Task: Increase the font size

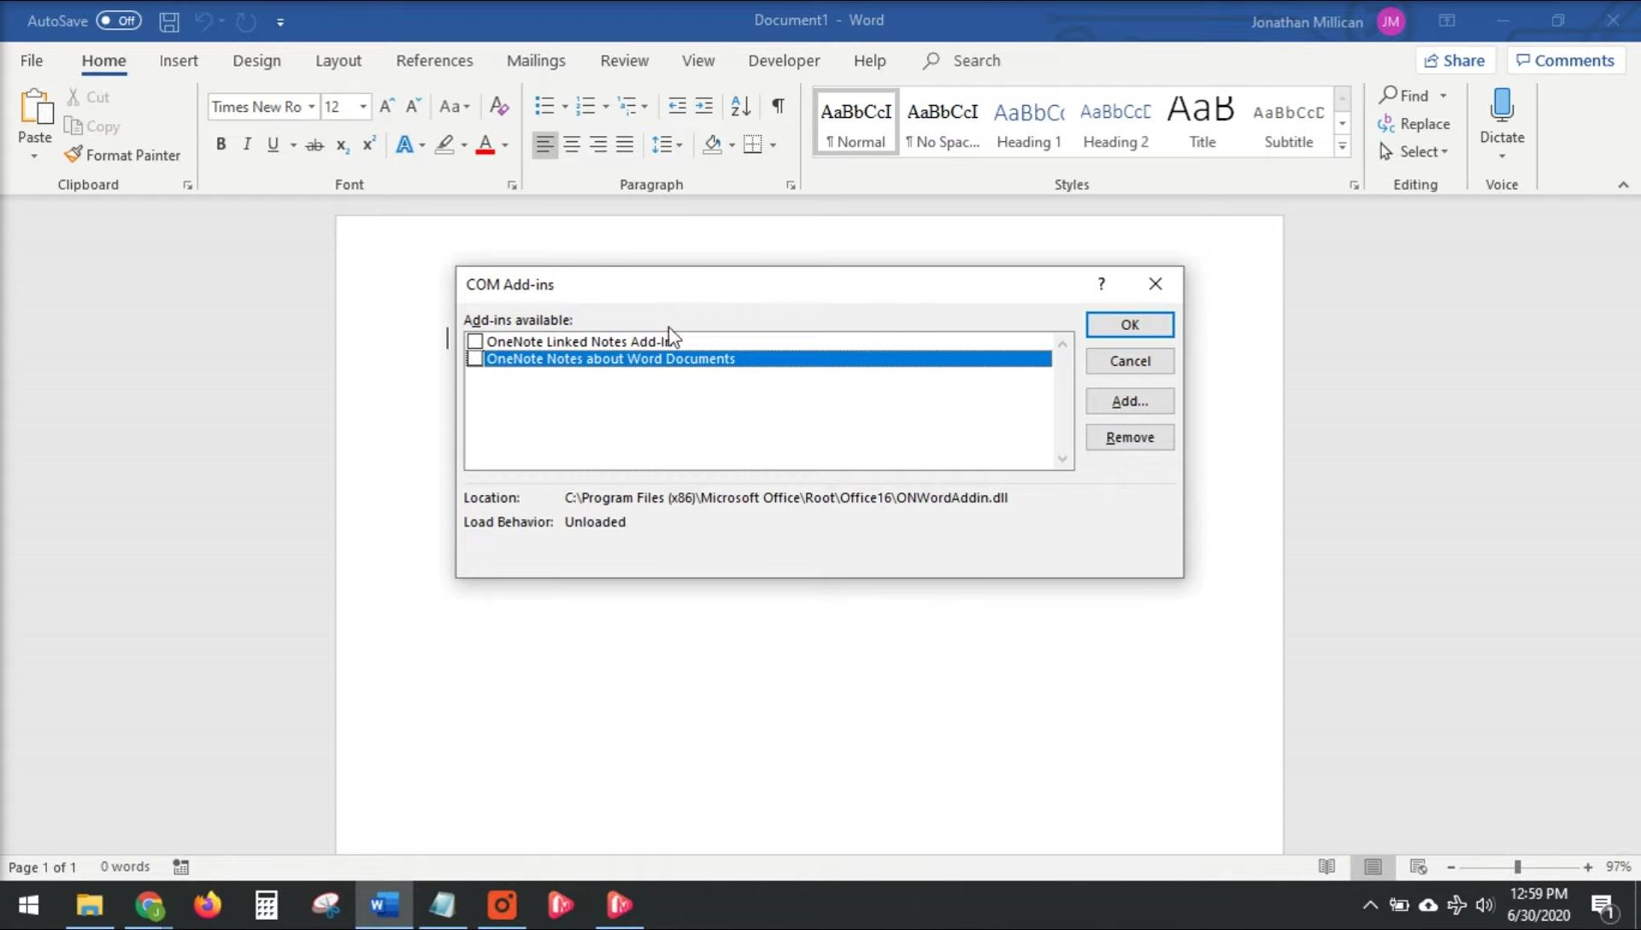Action: [x=386, y=106]
